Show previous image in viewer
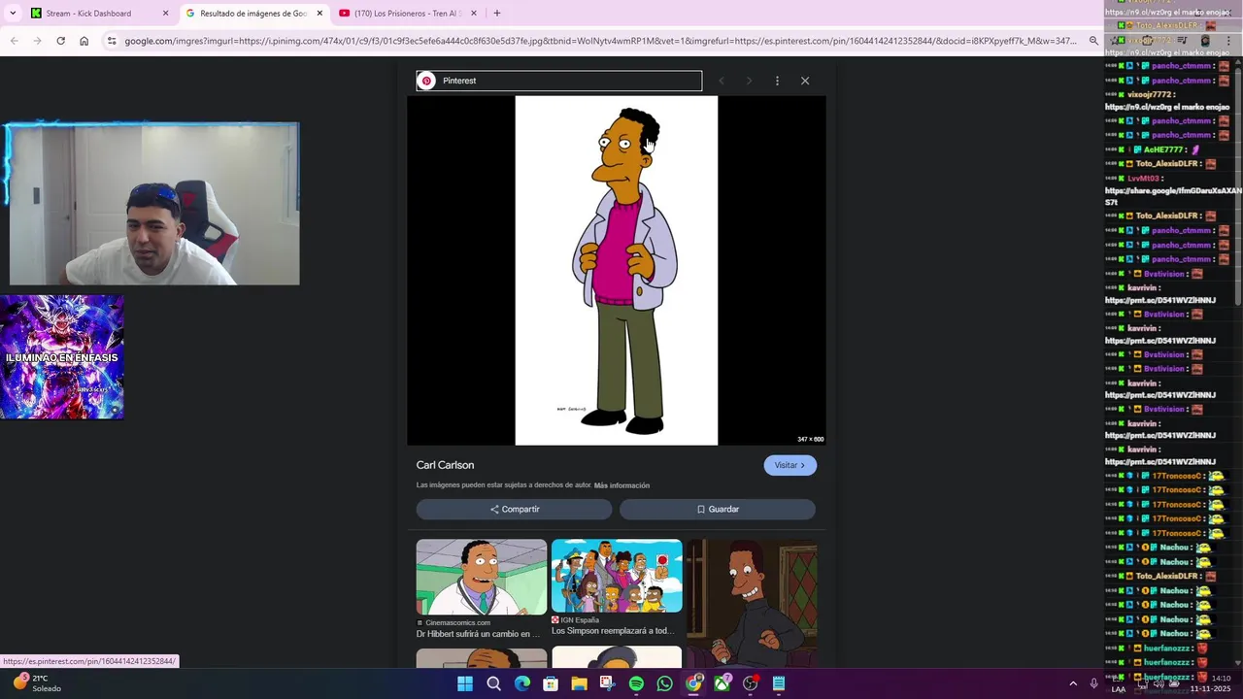 tap(722, 81)
